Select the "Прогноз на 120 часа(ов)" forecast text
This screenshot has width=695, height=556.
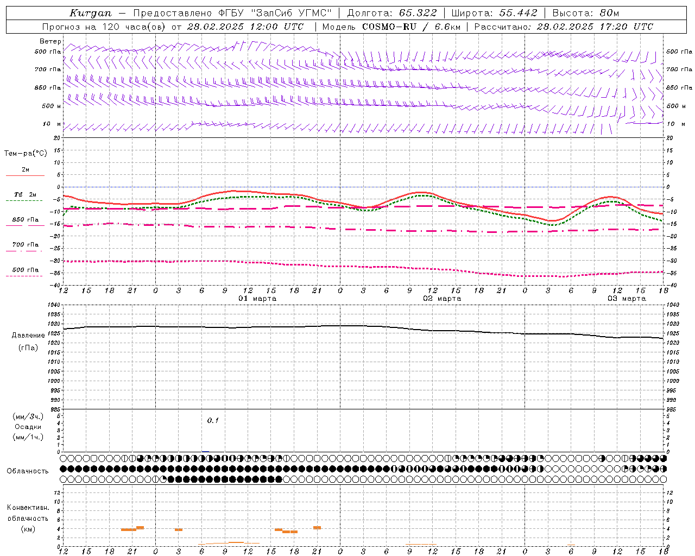pyautogui.click(x=104, y=27)
